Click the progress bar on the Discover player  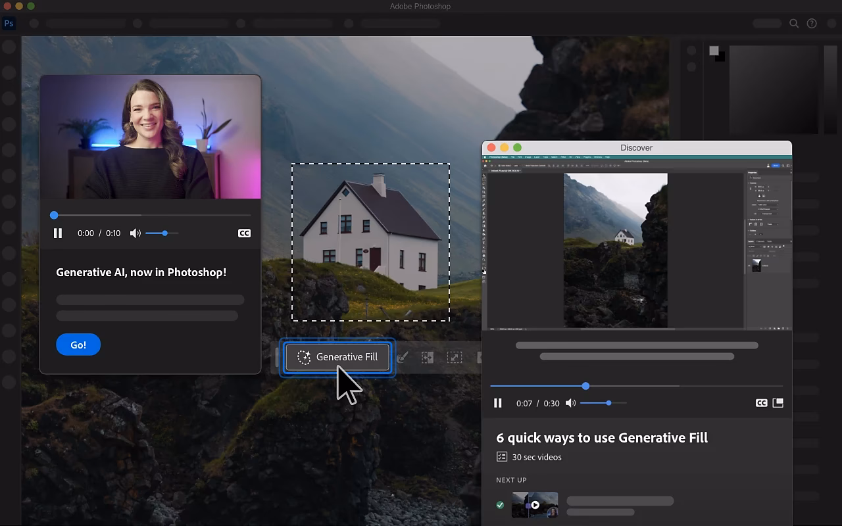(585, 386)
